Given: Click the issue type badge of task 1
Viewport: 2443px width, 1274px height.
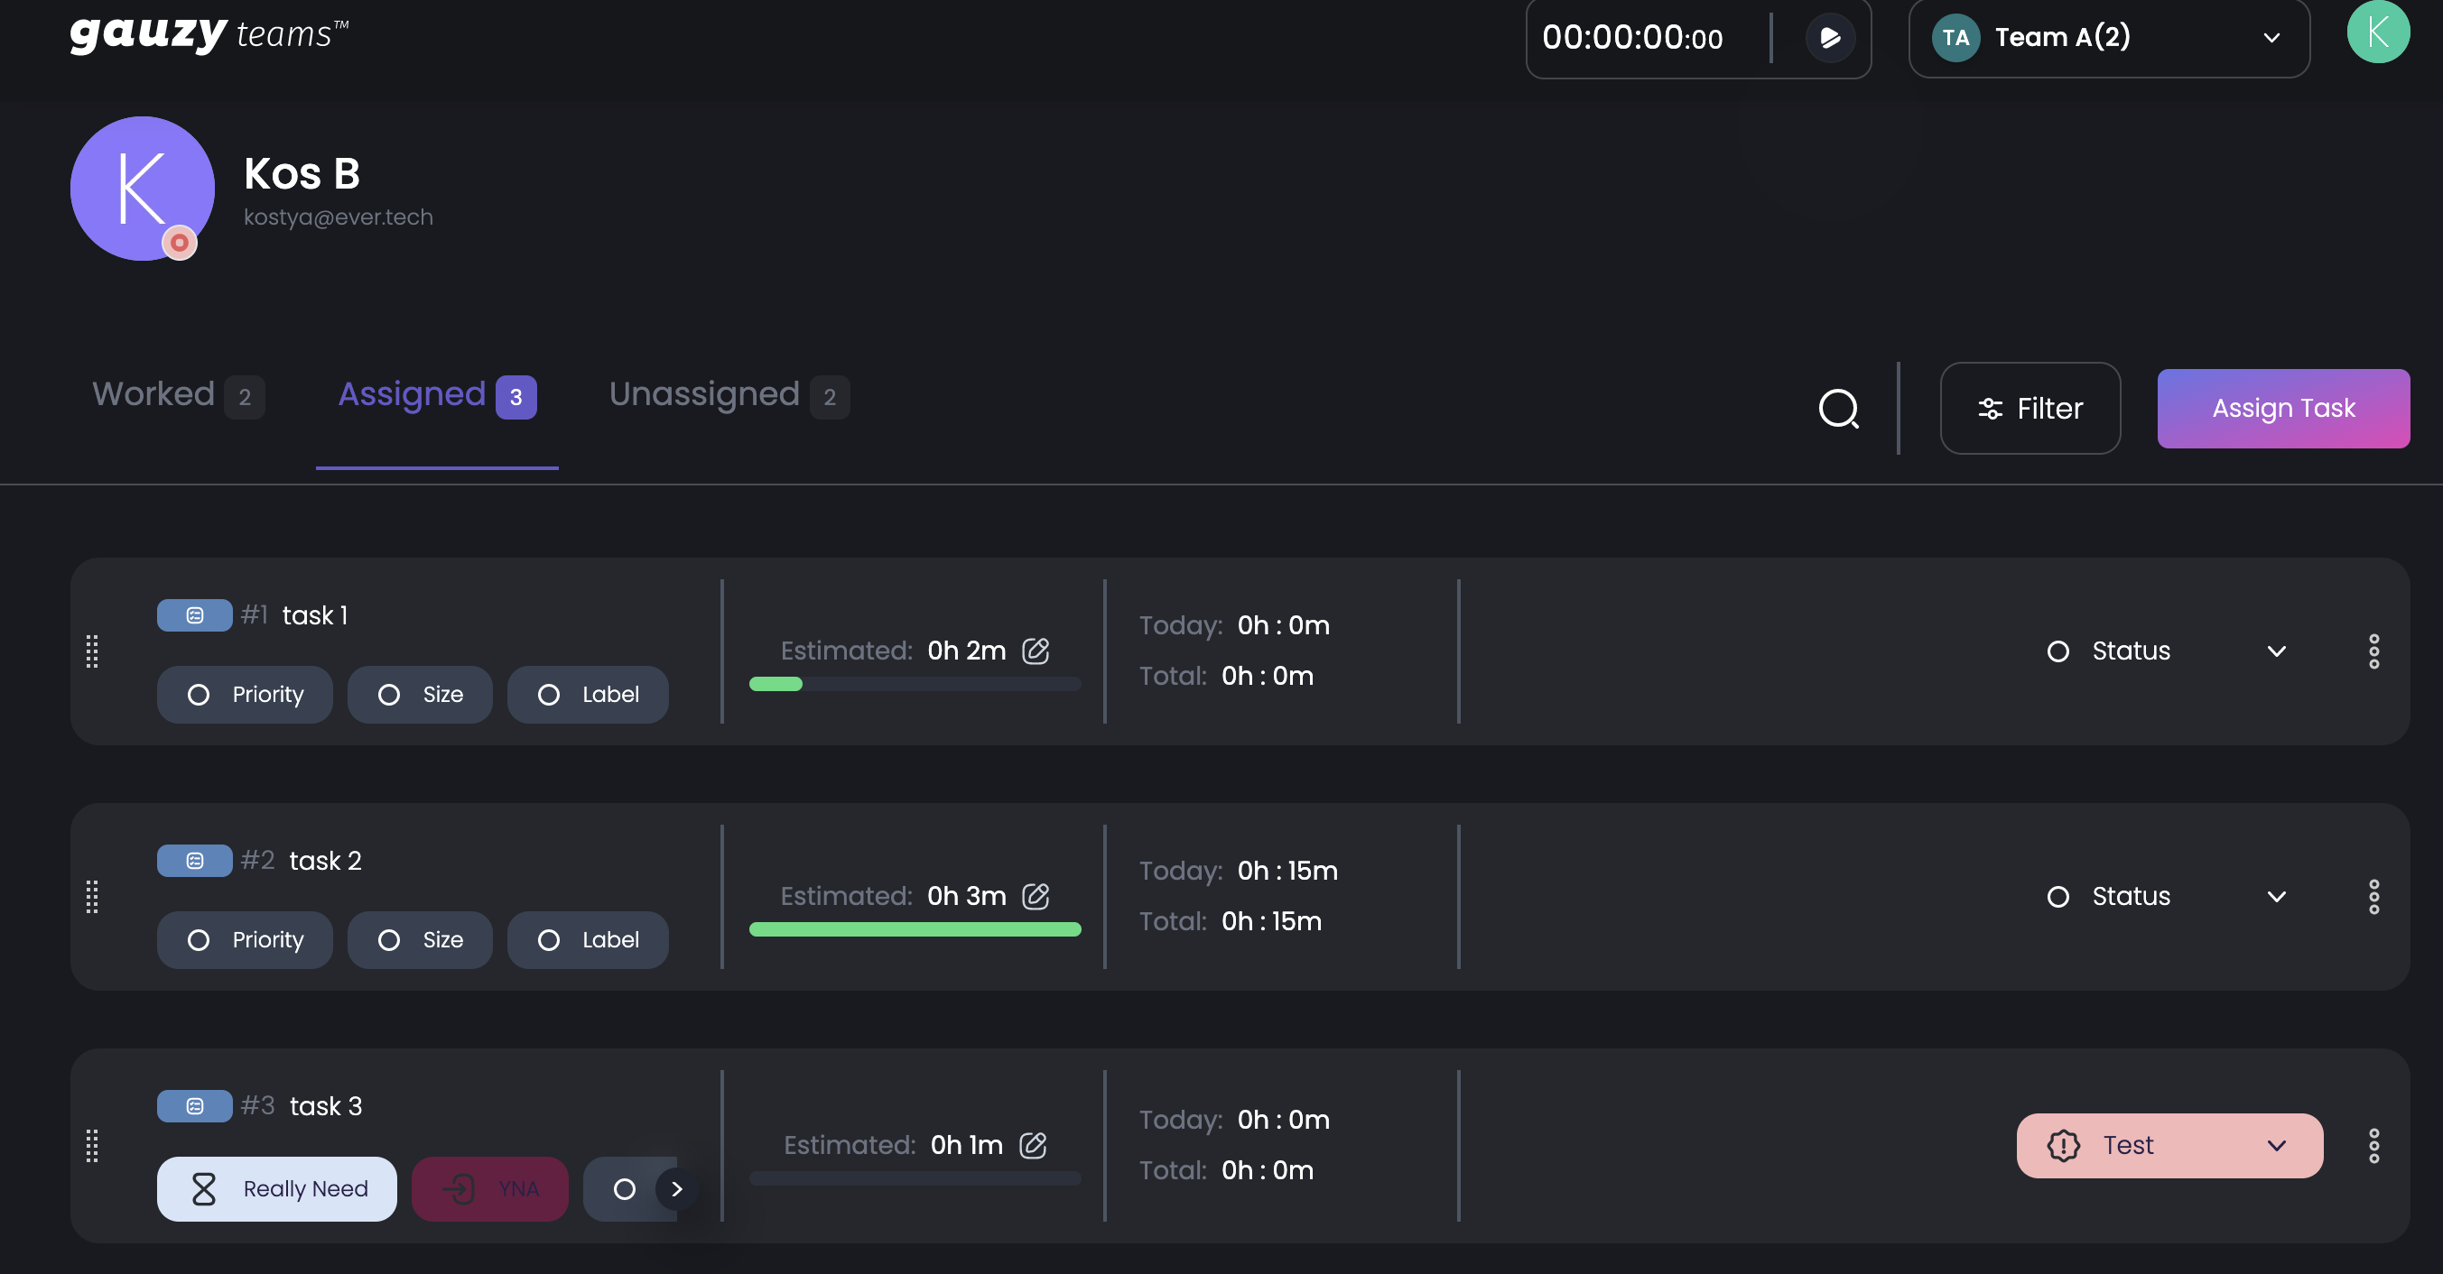Looking at the screenshot, I should 194,615.
